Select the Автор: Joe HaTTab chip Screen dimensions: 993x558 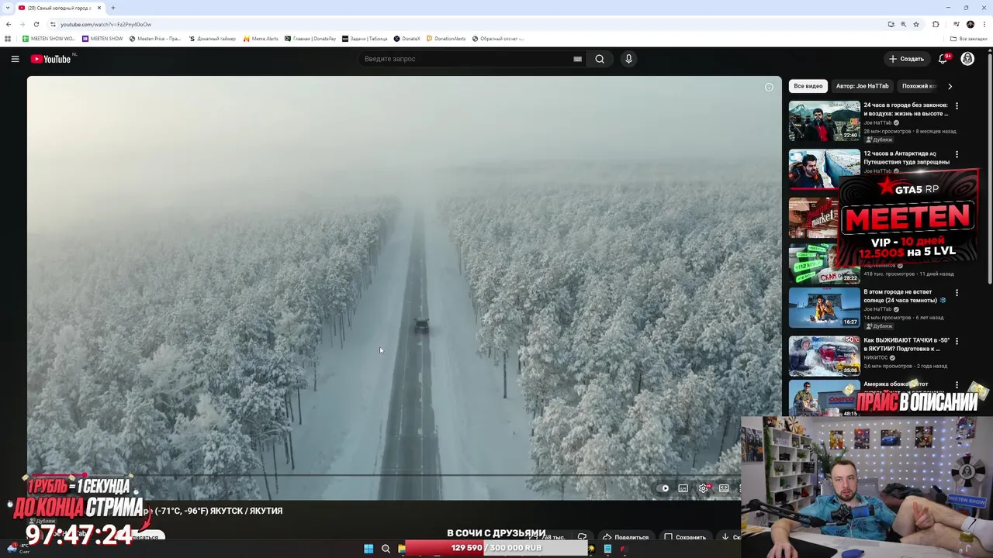(x=862, y=86)
